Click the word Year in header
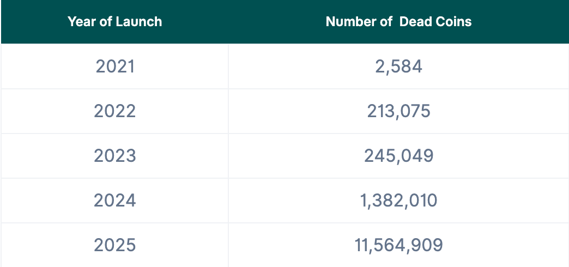Screen dimensions: 569x267 click(80, 22)
